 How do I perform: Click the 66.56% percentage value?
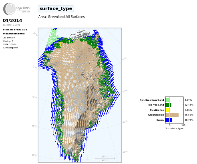[189, 115]
